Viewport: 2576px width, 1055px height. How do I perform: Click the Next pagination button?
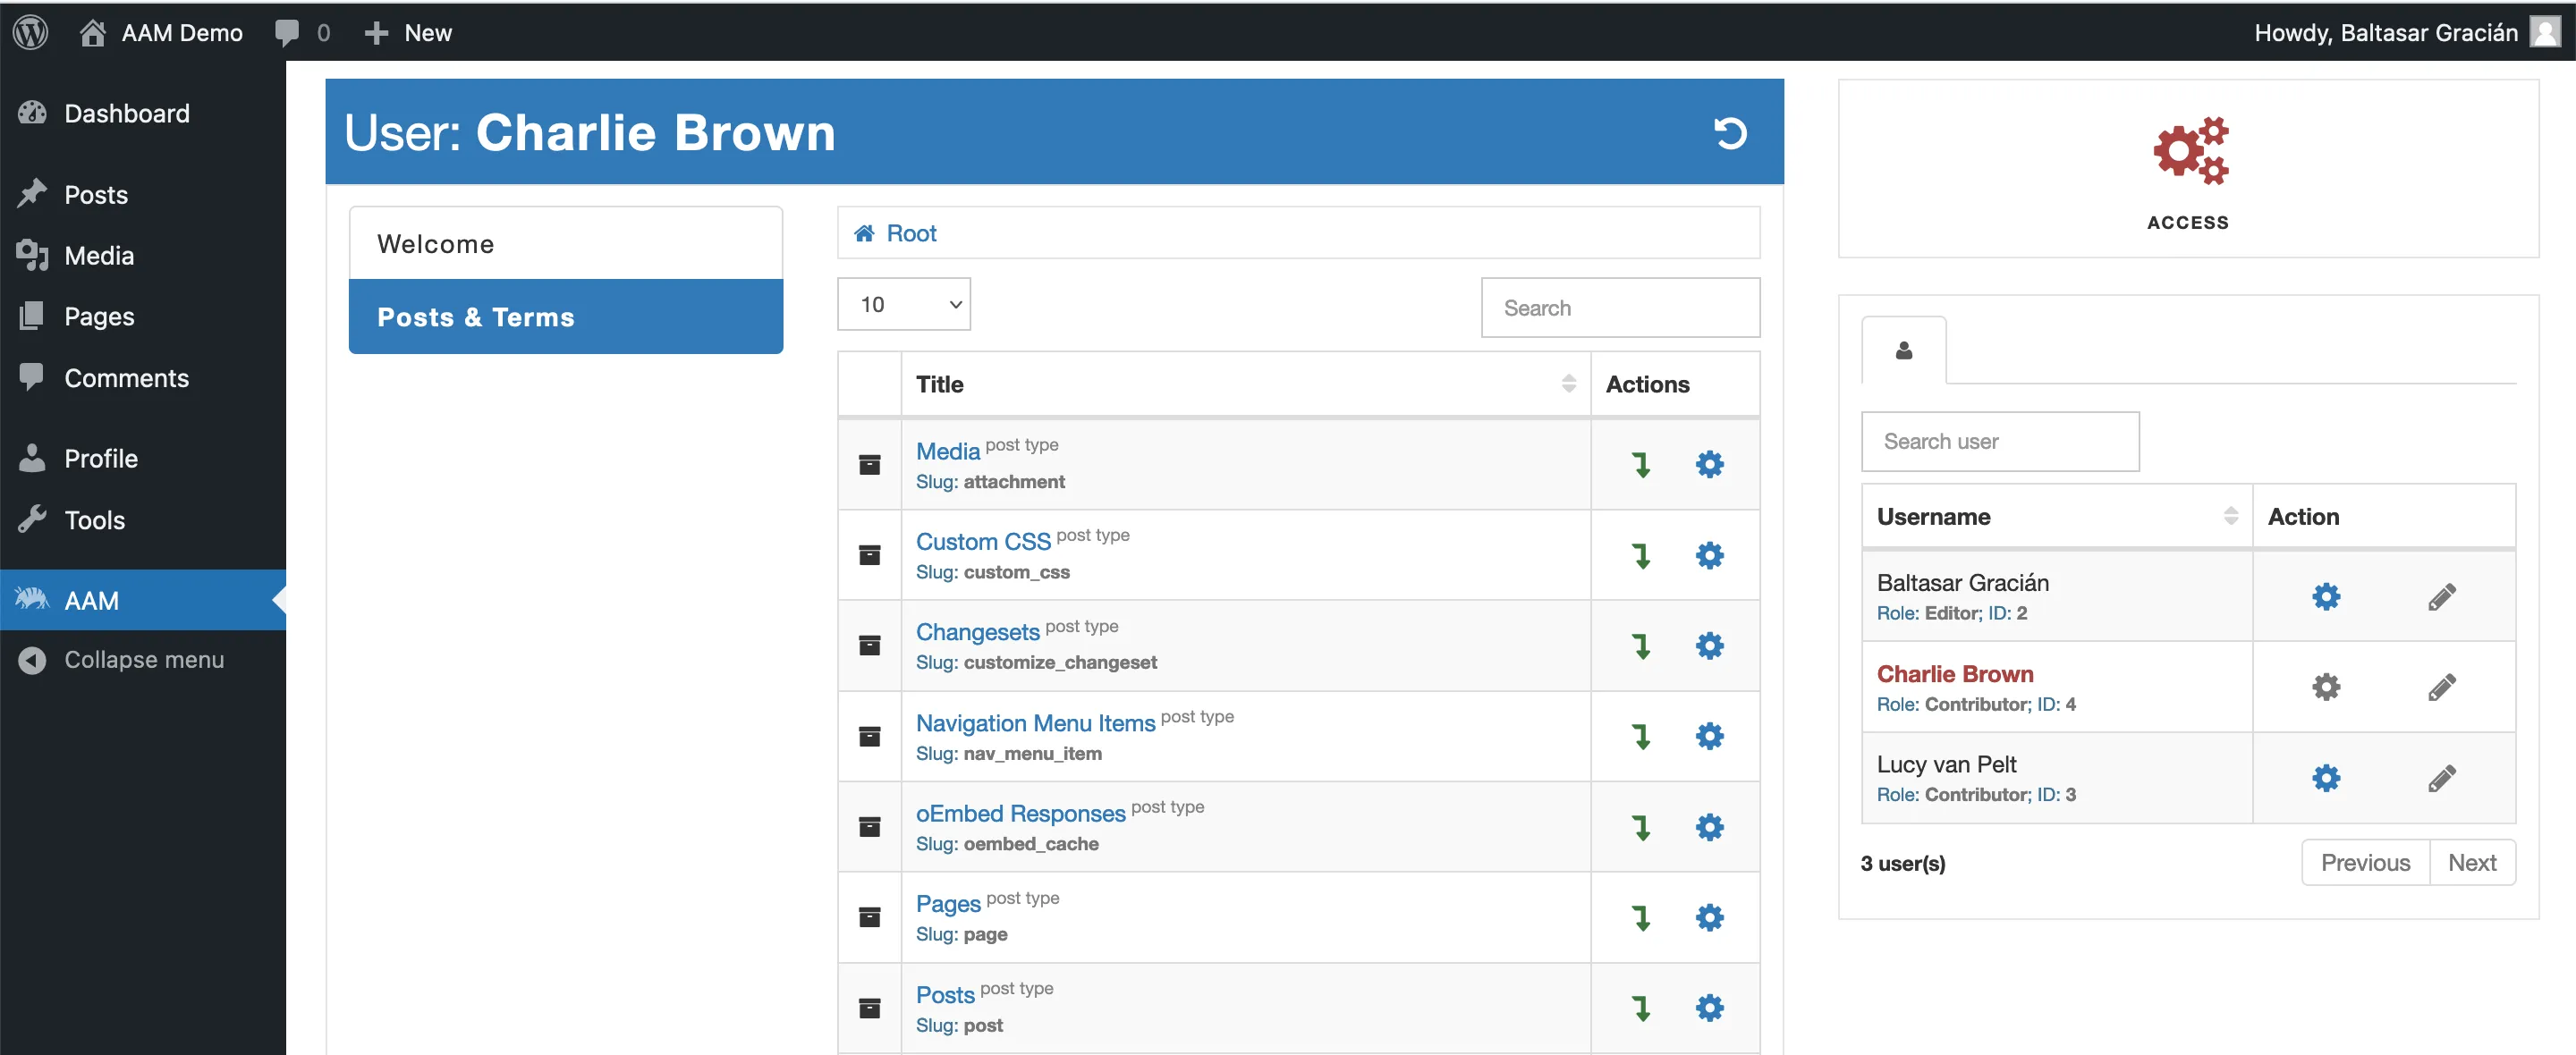2472,862
